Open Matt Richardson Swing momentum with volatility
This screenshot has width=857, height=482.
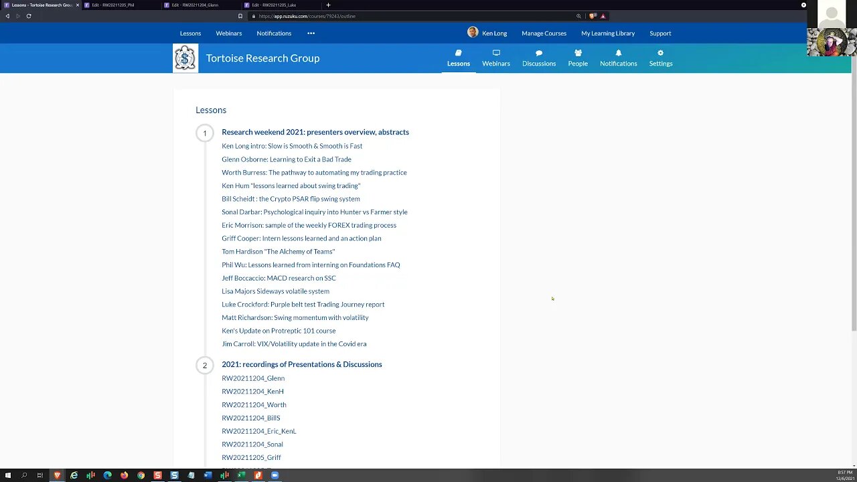point(295,317)
